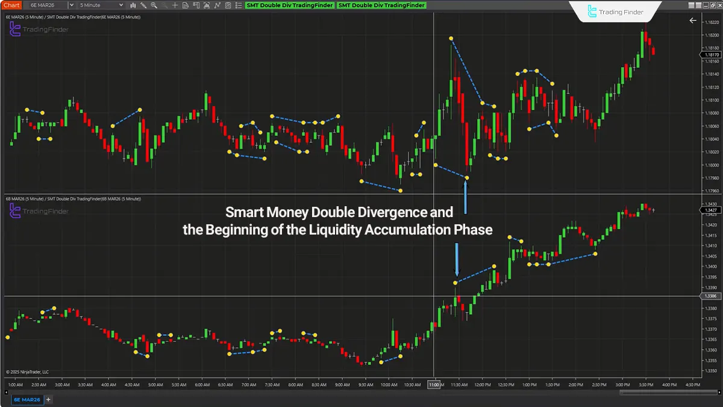This screenshot has height=407, width=723.
Task: Open the chart properties list icon
Action: pyautogui.click(x=238, y=5)
